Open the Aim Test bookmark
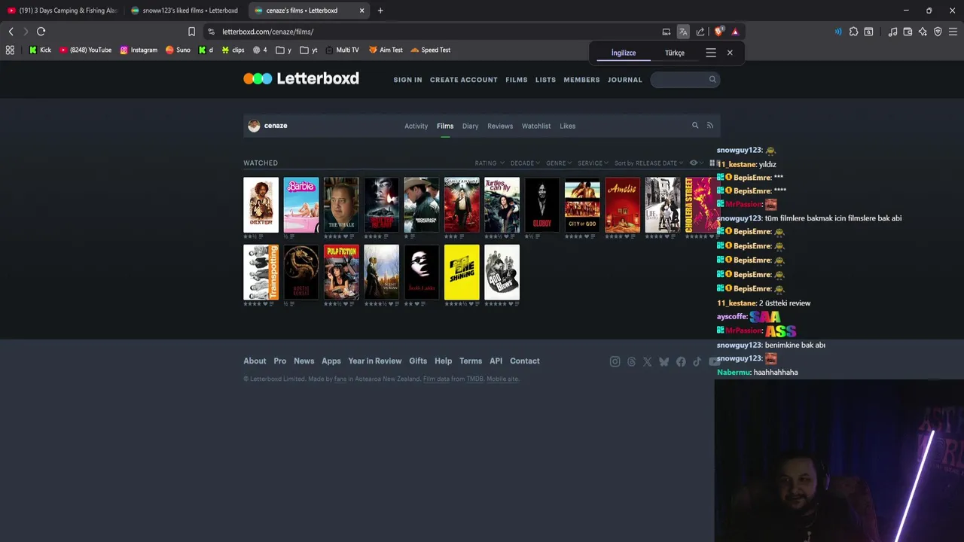This screenshot has height=542, width=964. [x=386, y=50]
